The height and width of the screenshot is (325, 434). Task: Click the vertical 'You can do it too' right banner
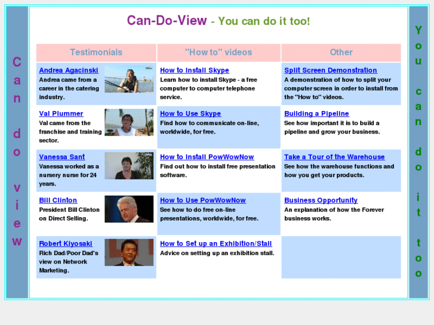click(x=418, y=152)
